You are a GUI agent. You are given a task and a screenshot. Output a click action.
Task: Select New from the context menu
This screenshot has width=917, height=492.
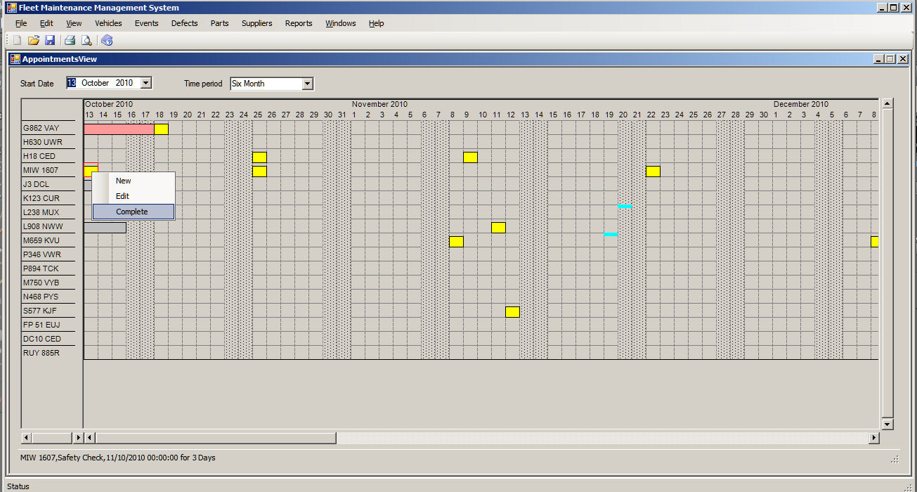pos(124,181)
